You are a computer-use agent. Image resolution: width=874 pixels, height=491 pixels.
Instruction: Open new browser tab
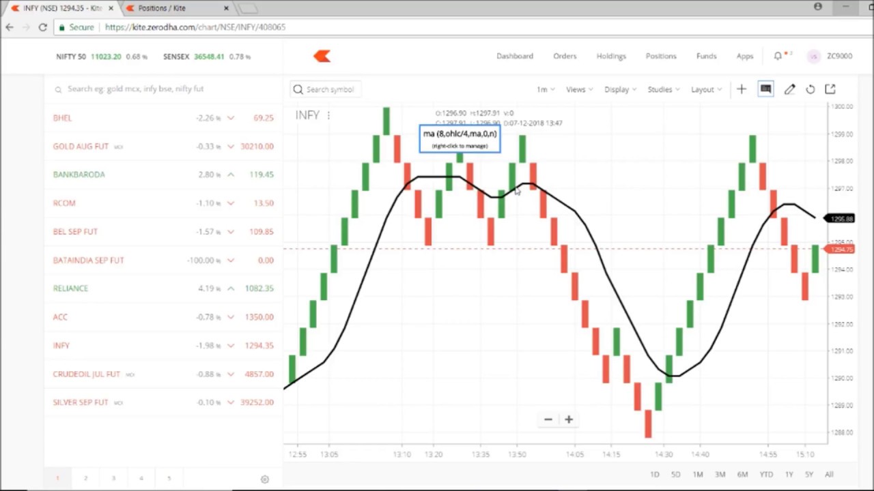[x=249, y=8]
